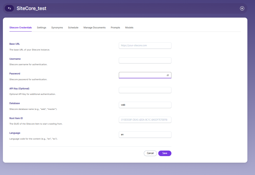This screenshot has width=255, height=175.
Task: Toggle password visibility eye icon
Action: coord(168,75)
